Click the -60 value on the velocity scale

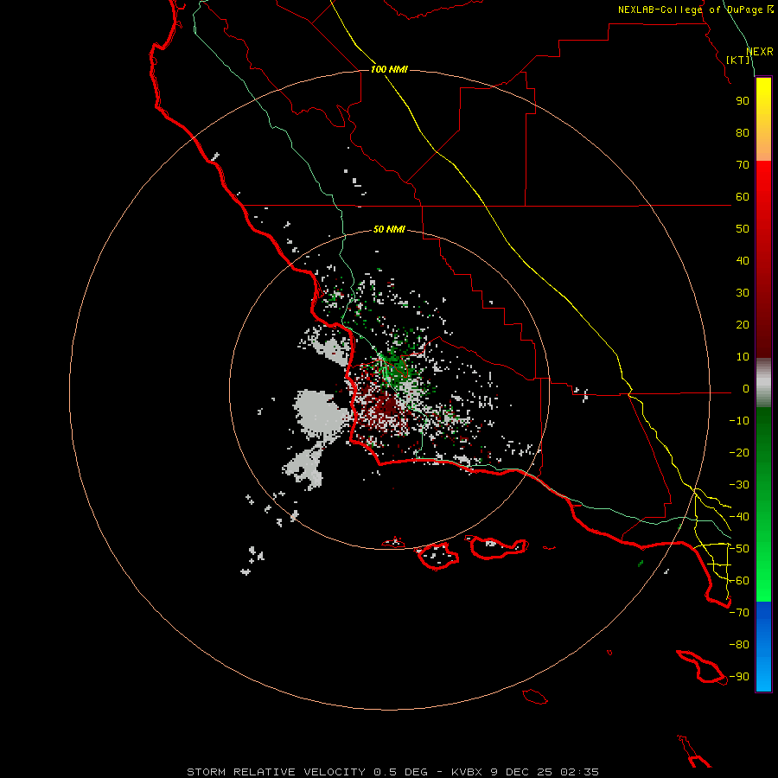point(739,581)
